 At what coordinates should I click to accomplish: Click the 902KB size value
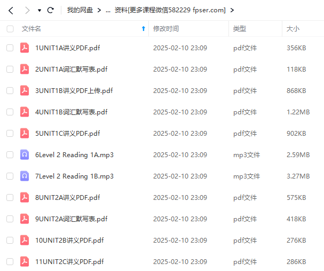(x=296, y=134)
